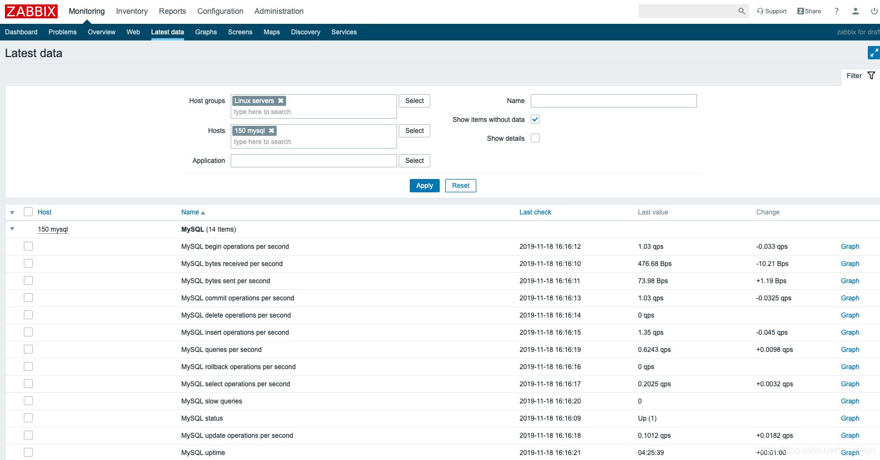Sort by Name column
This screenshot has width=880, height=460.
[x=193, y=212]
